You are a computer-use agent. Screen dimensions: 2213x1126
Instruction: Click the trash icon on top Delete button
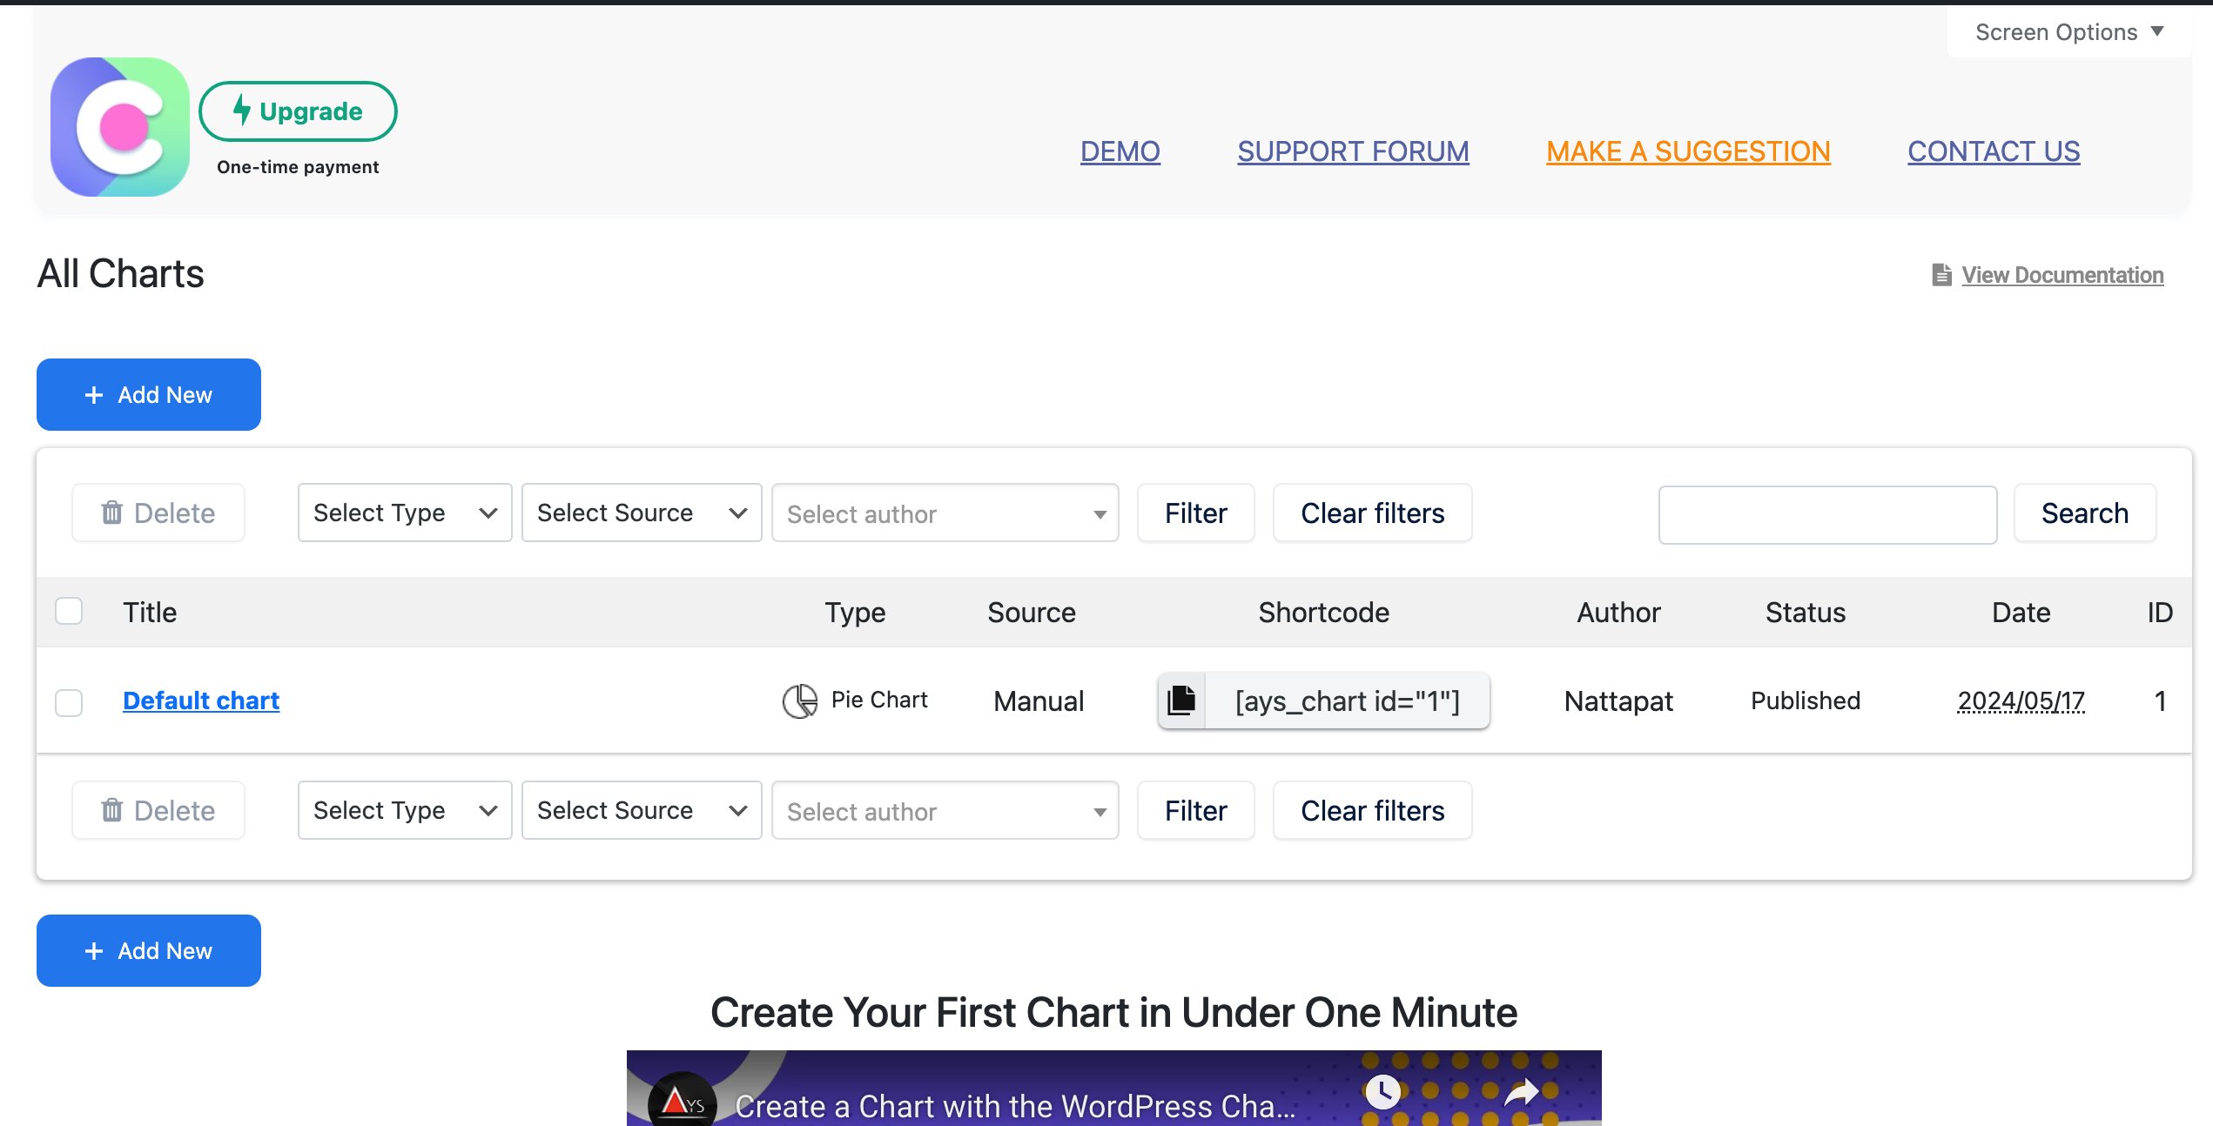coord(111,513)
